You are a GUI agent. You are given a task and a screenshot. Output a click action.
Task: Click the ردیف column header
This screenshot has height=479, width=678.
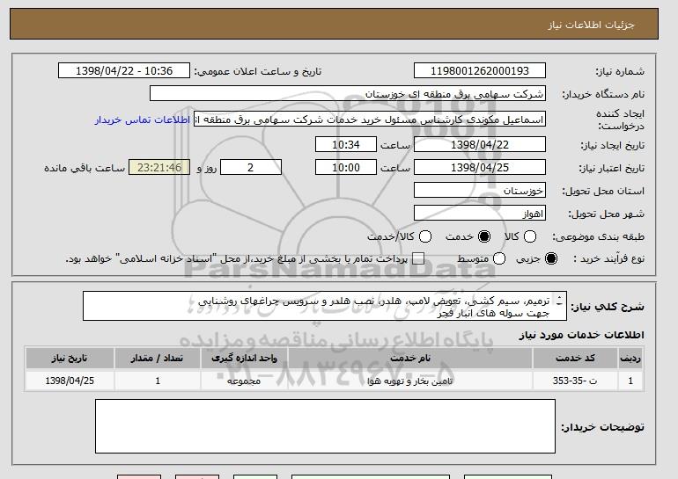point(630,359)
